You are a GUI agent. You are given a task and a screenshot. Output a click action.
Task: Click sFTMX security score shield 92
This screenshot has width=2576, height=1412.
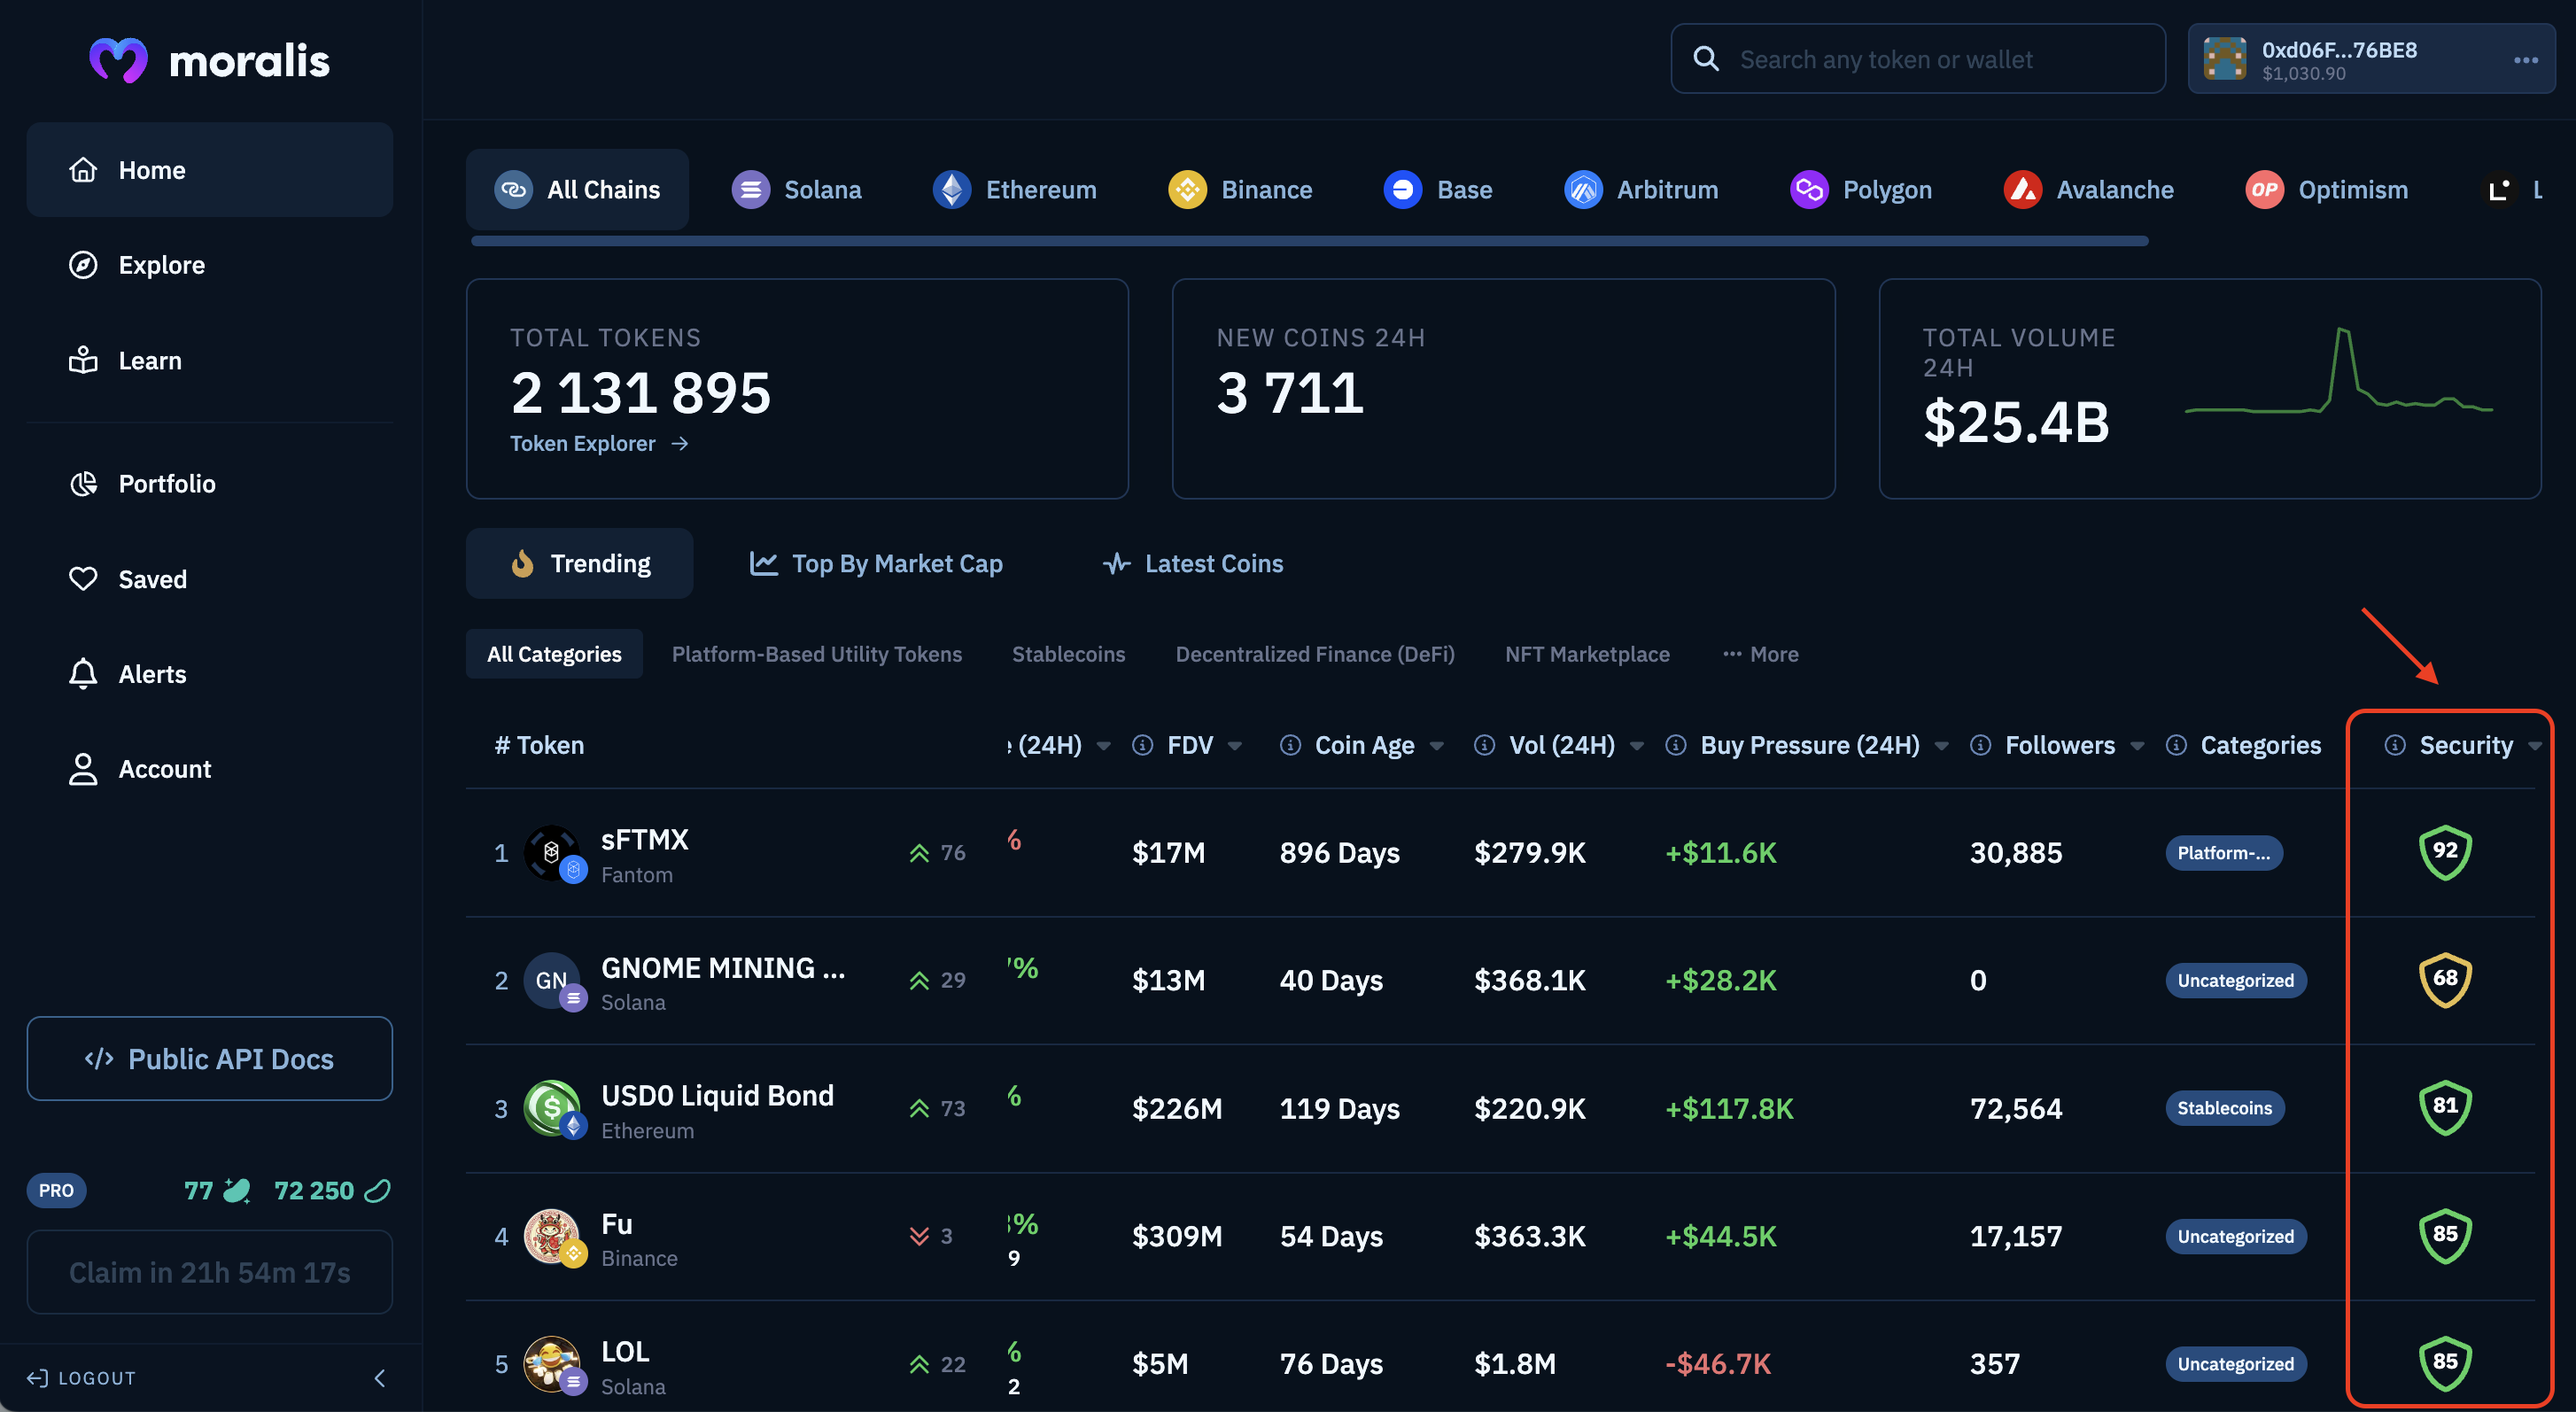pos(2445,852)
